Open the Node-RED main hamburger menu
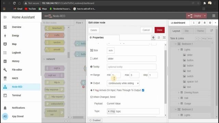The height and width of the screenshot is (123, 219). pos(214,16)
